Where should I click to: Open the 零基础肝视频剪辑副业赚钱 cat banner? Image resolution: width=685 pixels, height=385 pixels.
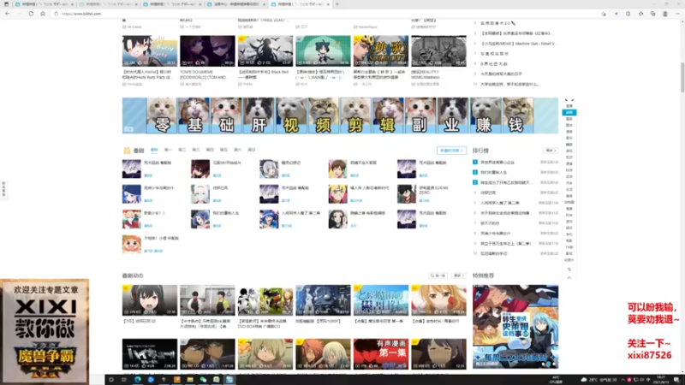[x=340, y=115]
